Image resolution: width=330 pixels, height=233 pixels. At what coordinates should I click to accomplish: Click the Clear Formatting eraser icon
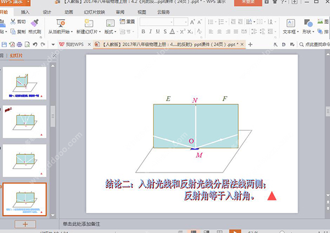[x=199, y=31]
